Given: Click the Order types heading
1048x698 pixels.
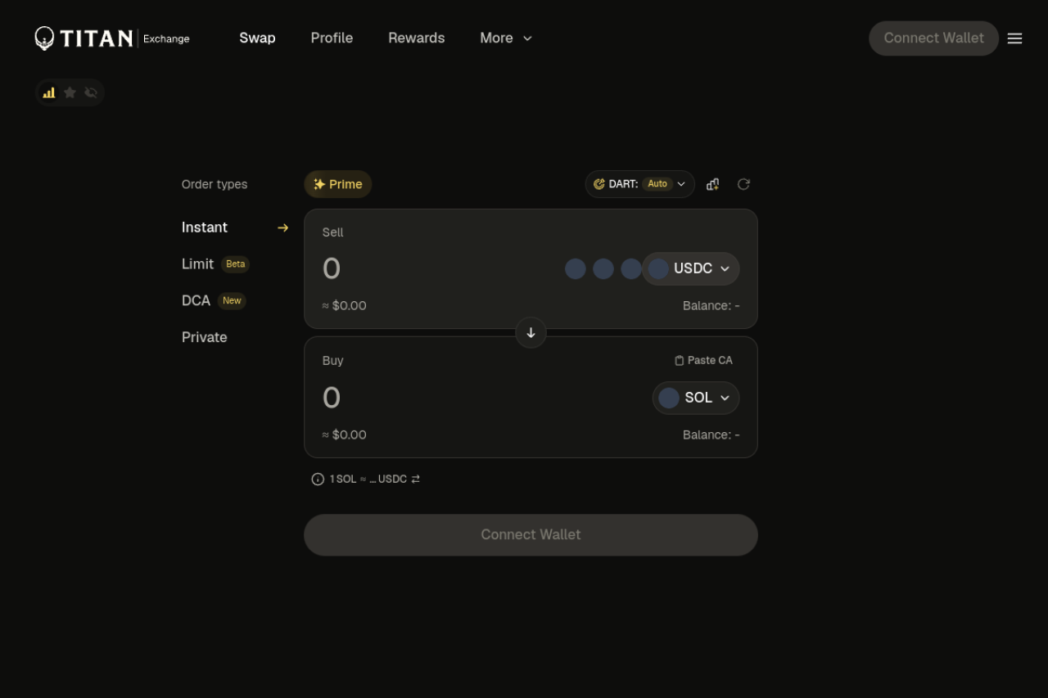Looking at the screenshot, I should pyautogui.click(x=215, y=184).
